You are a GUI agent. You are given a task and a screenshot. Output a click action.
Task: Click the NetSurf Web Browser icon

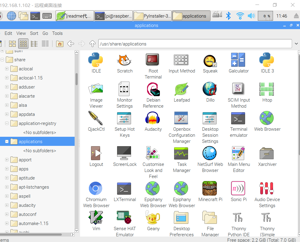[x=210, y=153]
